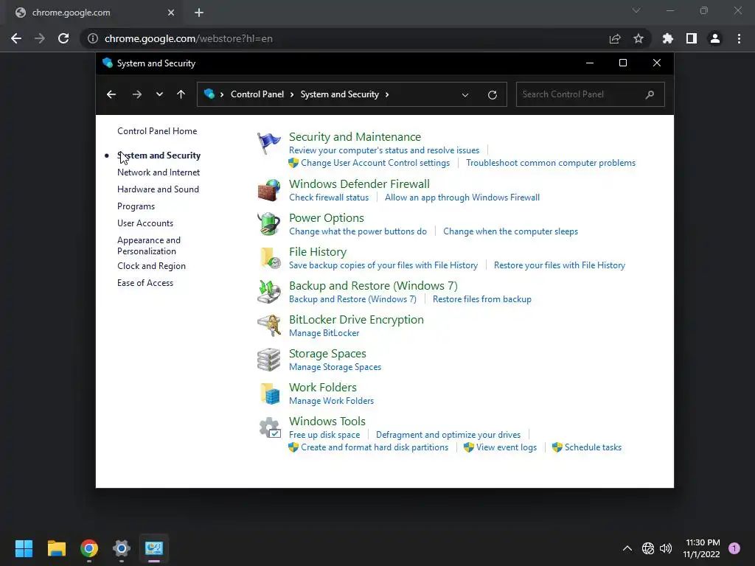Expand the chevron after System and Security breadcrumb
Screen dimensions: 755x566
tap(386, 94)
